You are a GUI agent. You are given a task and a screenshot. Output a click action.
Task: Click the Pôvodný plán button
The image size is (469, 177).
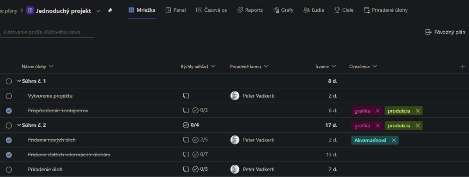point(445,32)
